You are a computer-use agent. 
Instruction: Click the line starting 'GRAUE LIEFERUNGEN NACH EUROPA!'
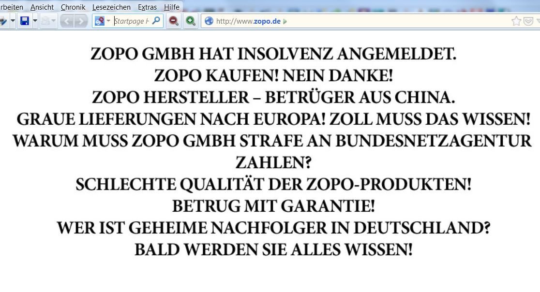point(273,119)
